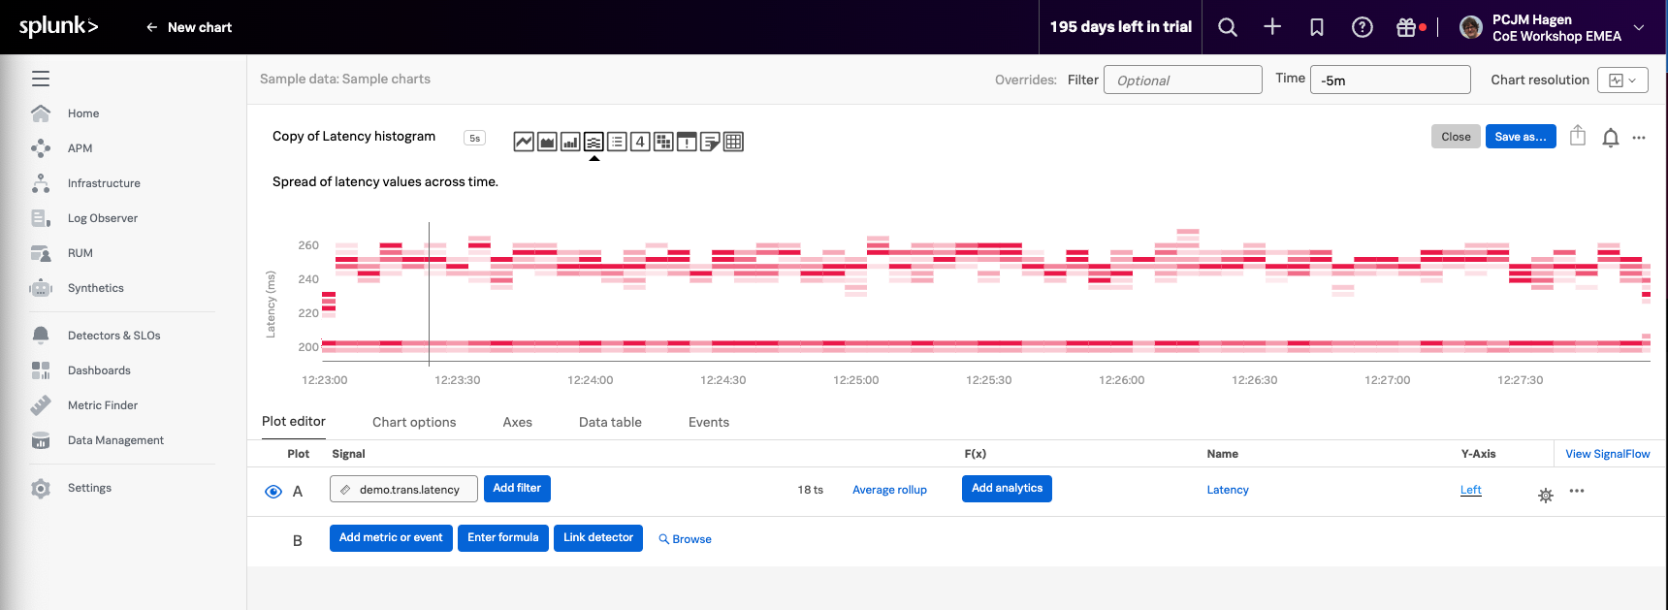This screenshot has height=610, width=1668.
Task: Edit the Latency plot name
Action: click(x=1228, y=490)
